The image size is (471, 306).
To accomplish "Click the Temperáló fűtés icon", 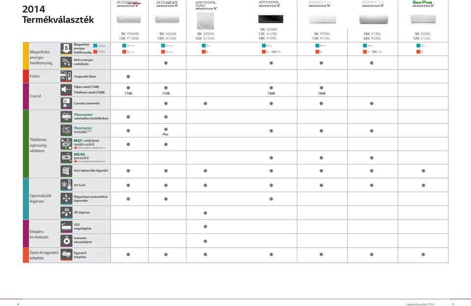I will 66,76.
